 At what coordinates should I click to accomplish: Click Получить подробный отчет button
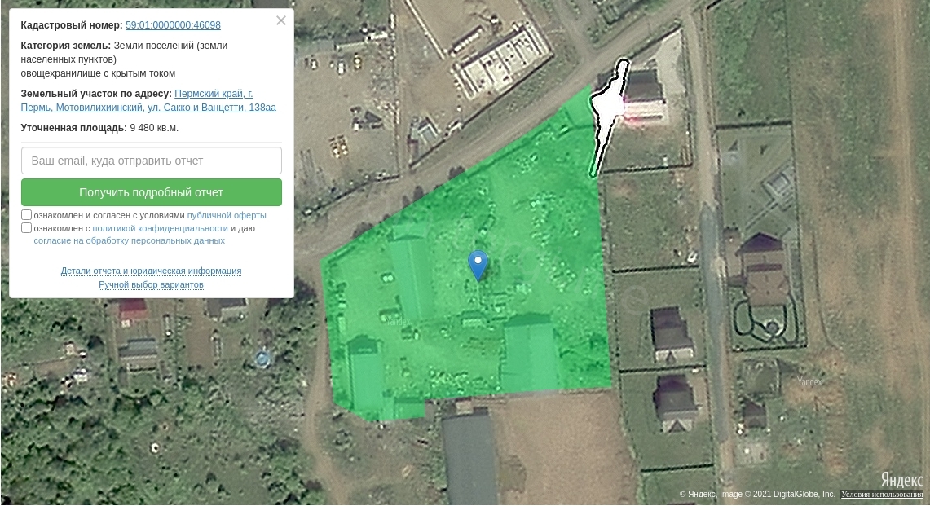click(152, 192)
